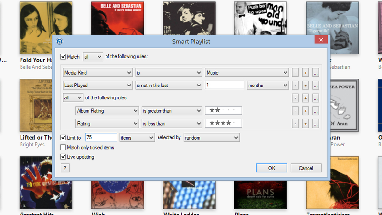Screen dimensions: 382x215
Task: Add a rule after nested group header
Action: 306,98
